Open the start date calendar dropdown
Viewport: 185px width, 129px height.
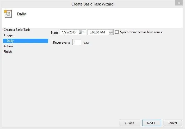[x=82, y=32]
